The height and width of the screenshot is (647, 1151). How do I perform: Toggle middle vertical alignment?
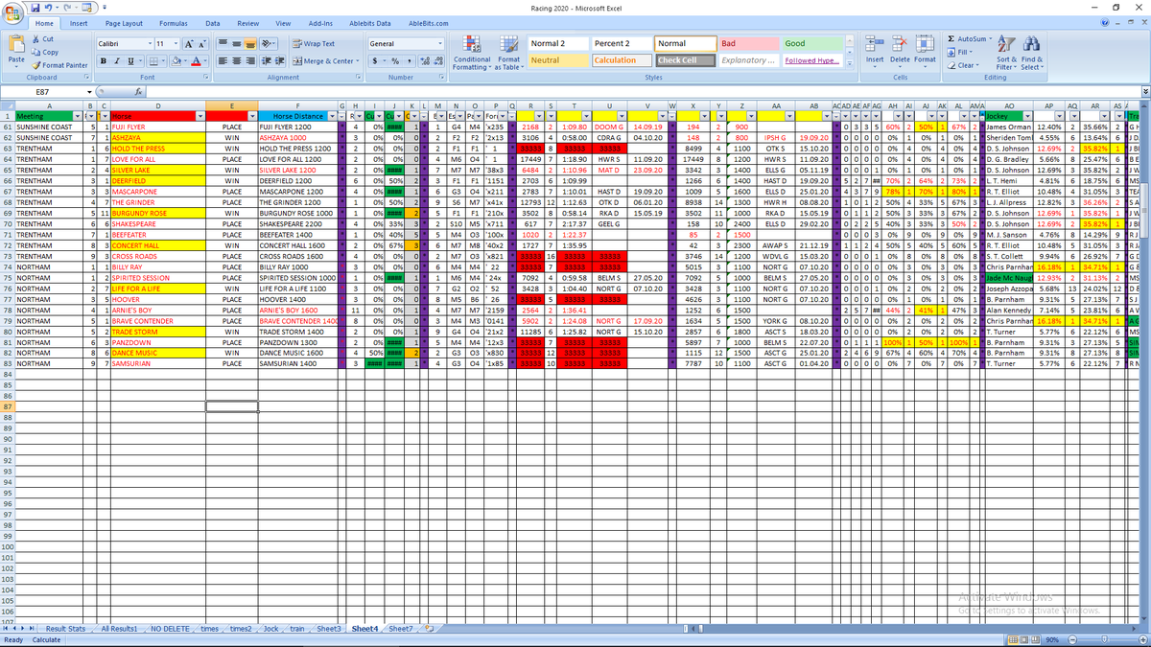[236, 43]
